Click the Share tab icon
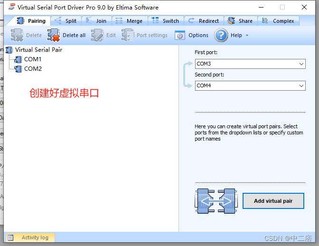Image resolution: width=319 pixels, height=246 pixels. (231, 21)
